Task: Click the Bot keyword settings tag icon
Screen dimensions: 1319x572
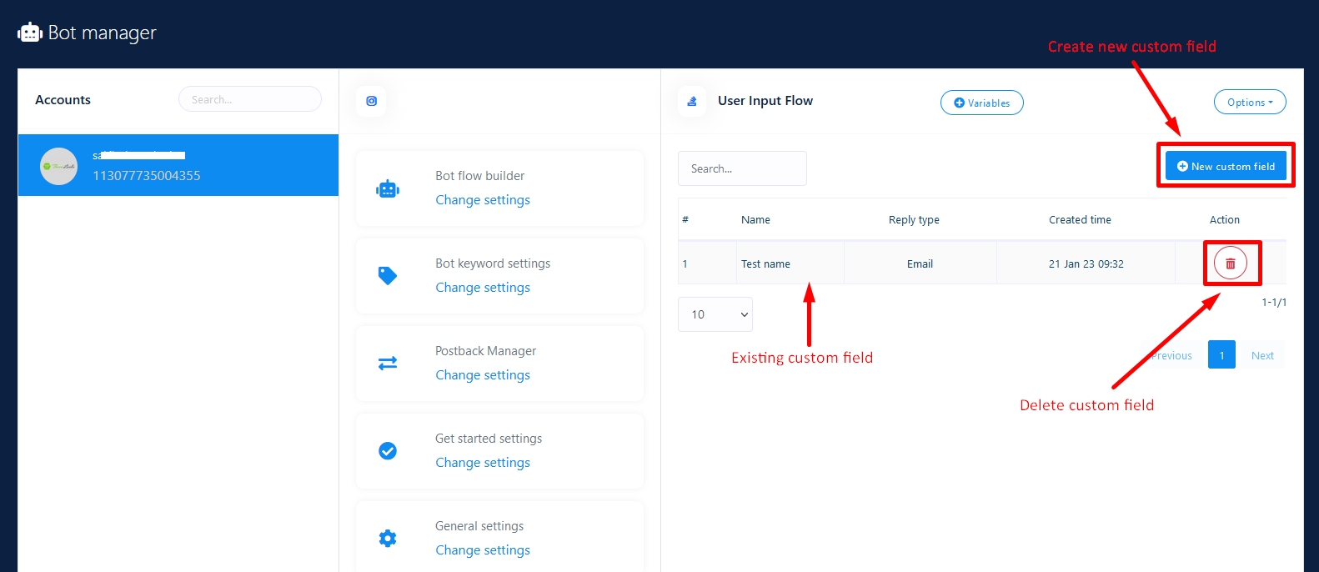Action: tap(388, 276)
